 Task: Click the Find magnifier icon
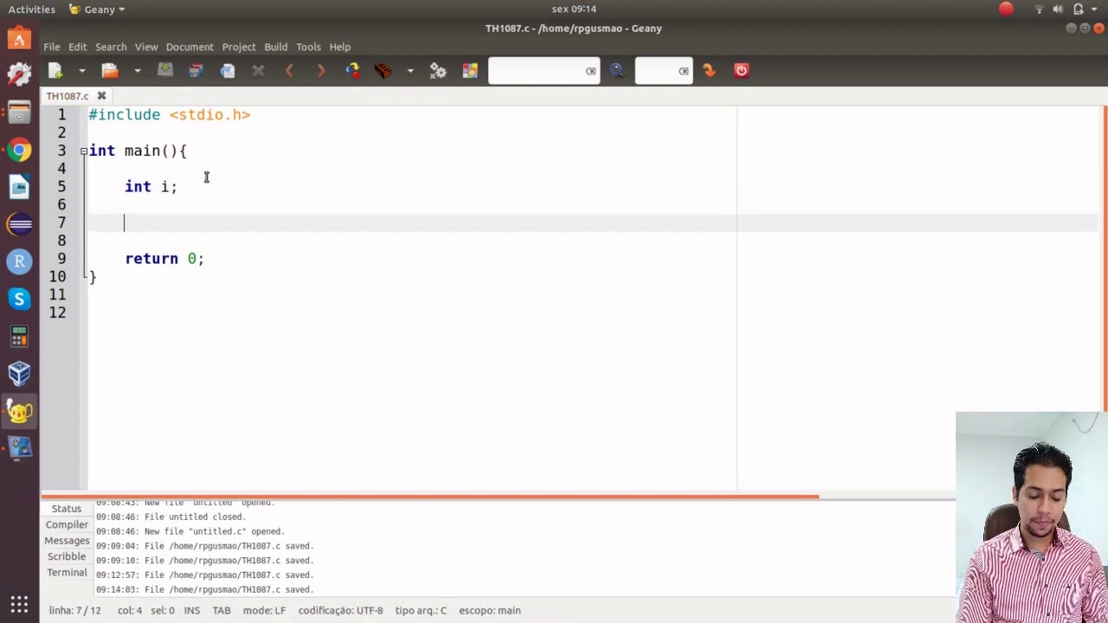click(x=617, y=71)
